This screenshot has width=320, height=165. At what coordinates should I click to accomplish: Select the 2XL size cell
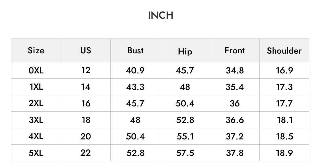pyautogui.click(x=36, y=103)
